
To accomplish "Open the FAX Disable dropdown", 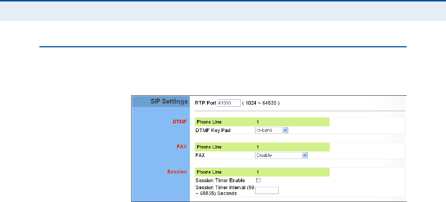I will (x=282, y=155).
